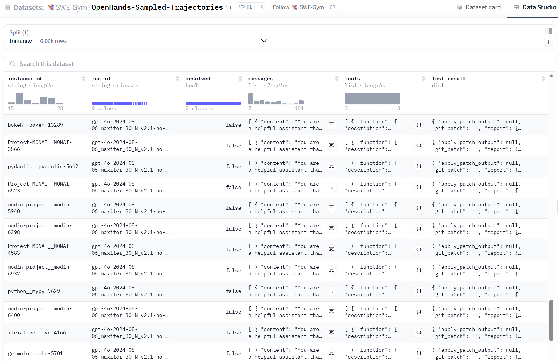558x362 pixels.
Task: Open the three-dot more options menu
Action: click(x=548, y=42)
